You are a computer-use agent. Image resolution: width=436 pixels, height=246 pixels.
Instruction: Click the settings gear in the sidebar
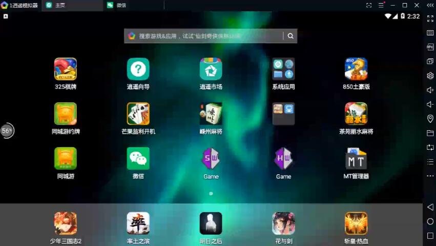[430, 76]
